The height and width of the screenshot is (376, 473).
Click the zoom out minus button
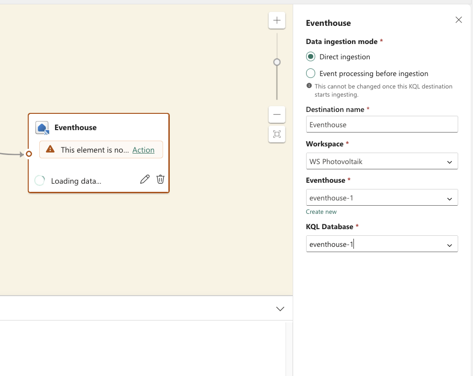click(x=277, y=115)
